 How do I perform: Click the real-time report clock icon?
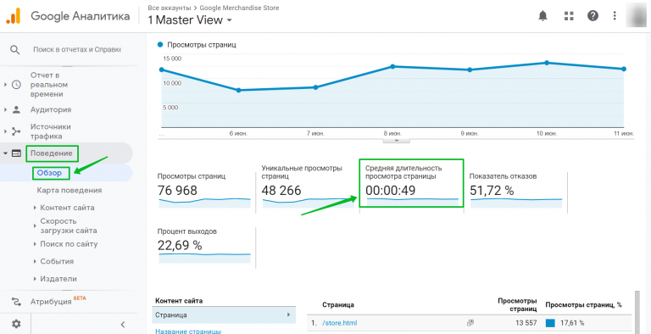point(16,85)
